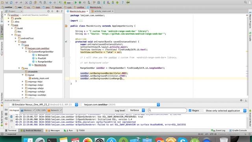Open the Skype icon in dock
This screenshot has height=142, width=252.
[183, 140]
